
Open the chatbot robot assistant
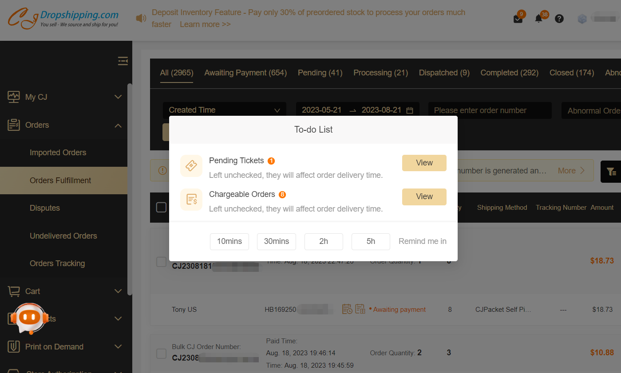29,318
